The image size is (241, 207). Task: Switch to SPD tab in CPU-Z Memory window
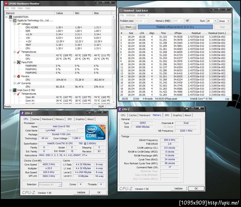tap(167, 115)
